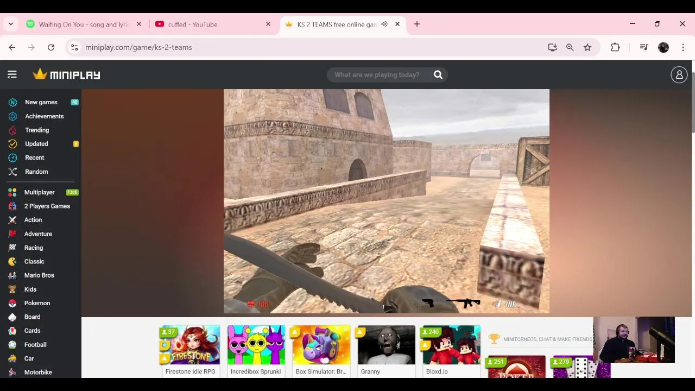Open Board games category link
The width and height of the screenshot is (695, 391).
[x=32, y=317]
